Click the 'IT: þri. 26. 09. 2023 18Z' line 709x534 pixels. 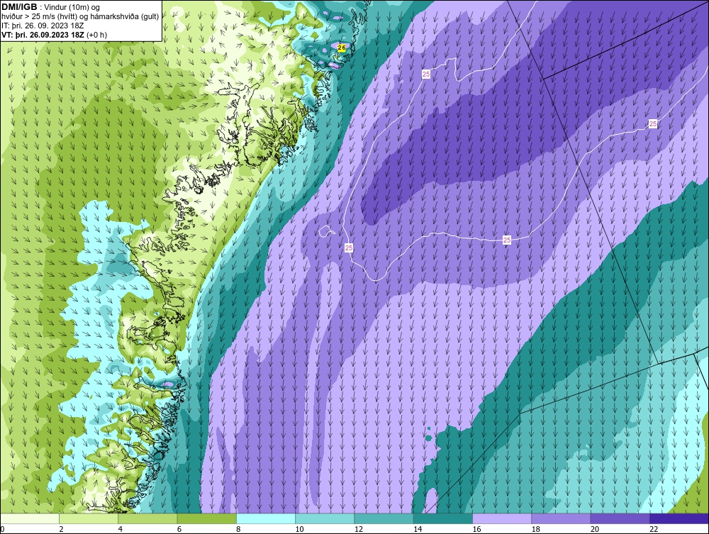(x=43, y=26)
